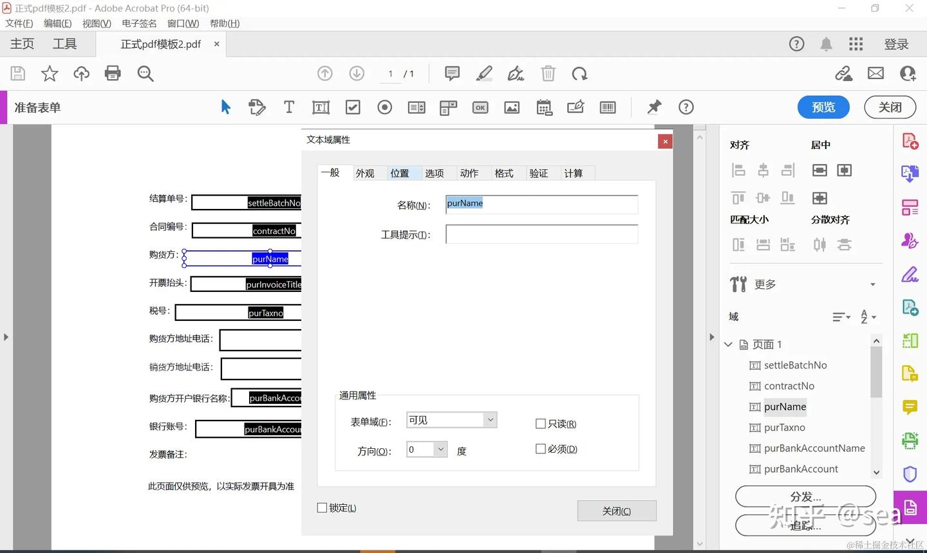Select the Radio button field tool

[x=384, y=107]
